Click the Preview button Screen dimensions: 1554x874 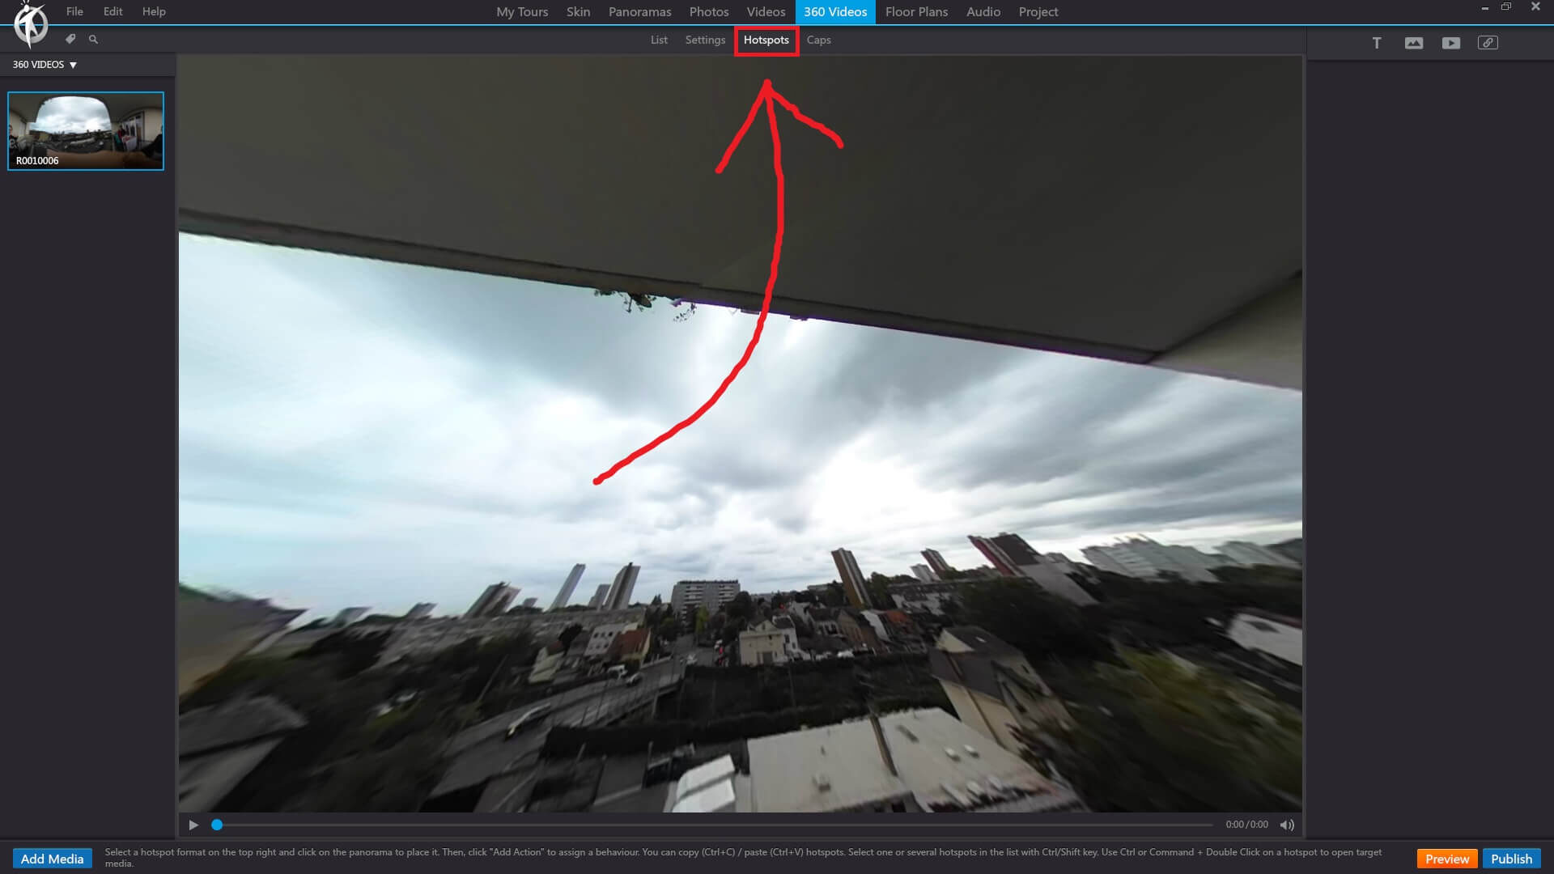[x=1446, y=858]
